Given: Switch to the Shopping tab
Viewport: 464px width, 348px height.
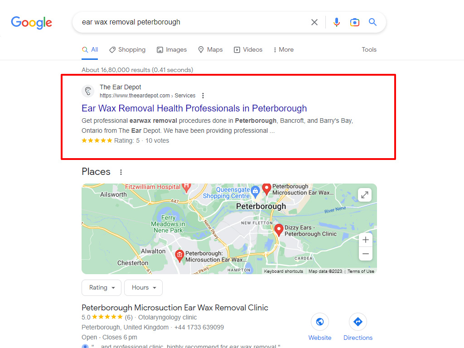Looking at the screenshot, I should 127,50.
